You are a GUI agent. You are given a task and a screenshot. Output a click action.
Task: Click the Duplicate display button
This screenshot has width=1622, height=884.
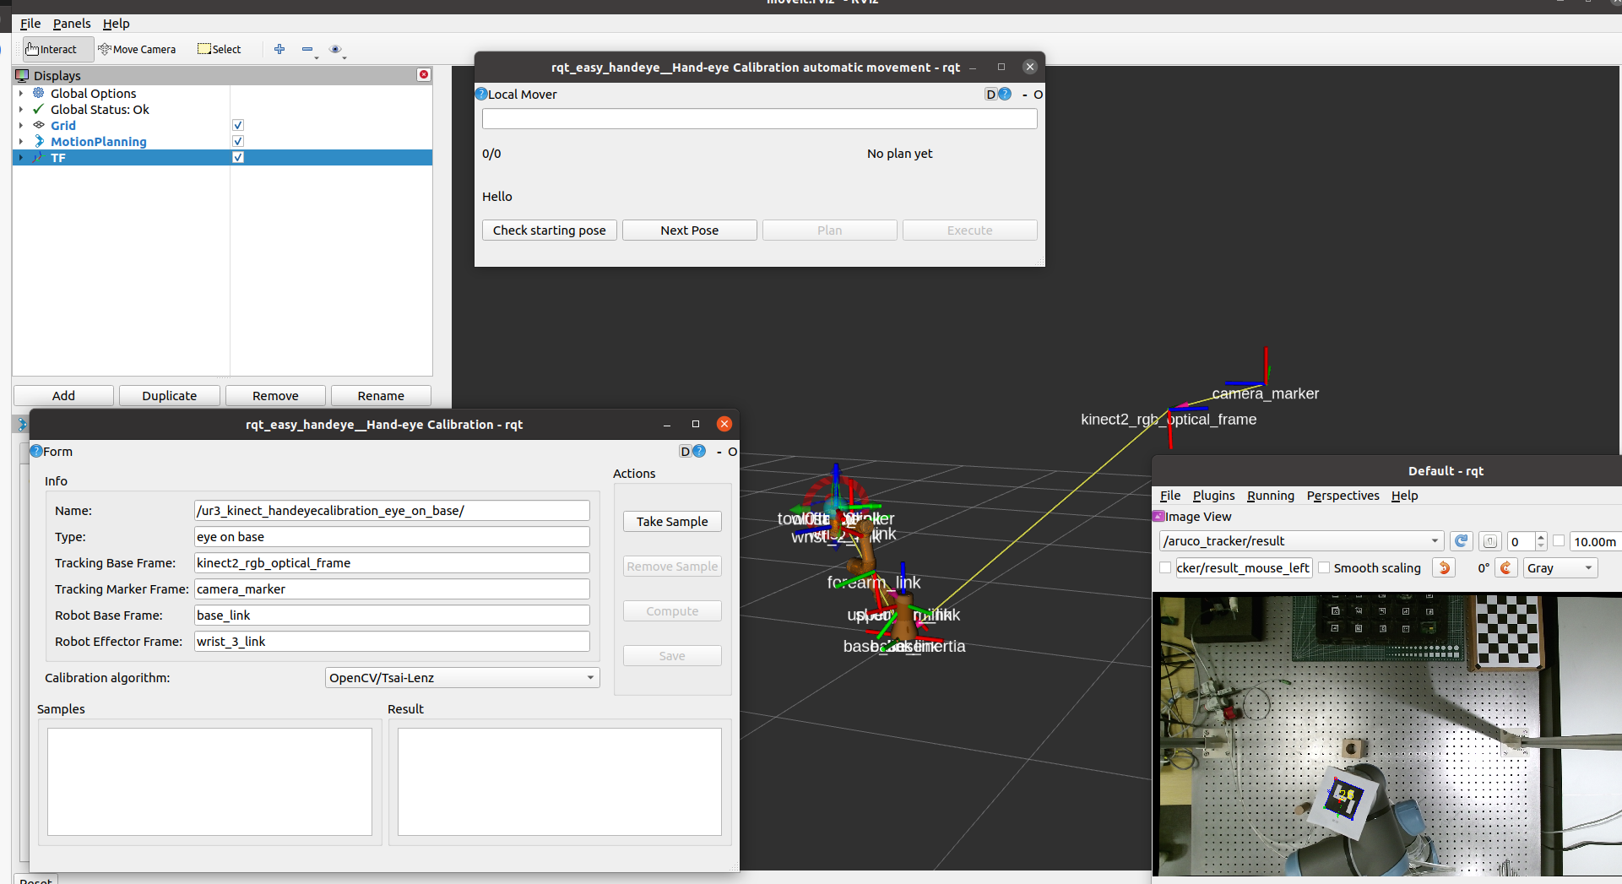point(170,395)
